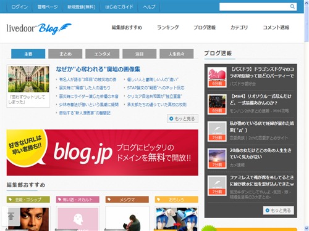Open link クリミア自治共和国が"独立宣言"
Screen dimensions: 309x231
pos(154,96)
